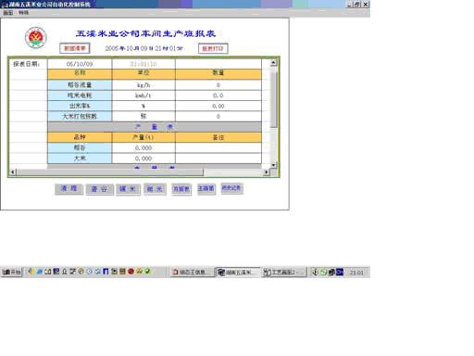This screenshot has height=356, width=474.
Task: Click the 品种 column header
Action: coord(80,137)
